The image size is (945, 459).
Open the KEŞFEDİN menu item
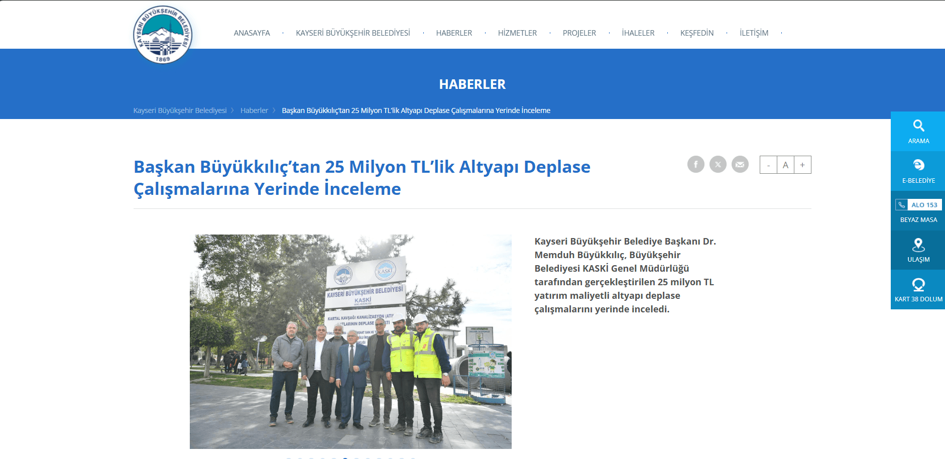click(697, 33)
